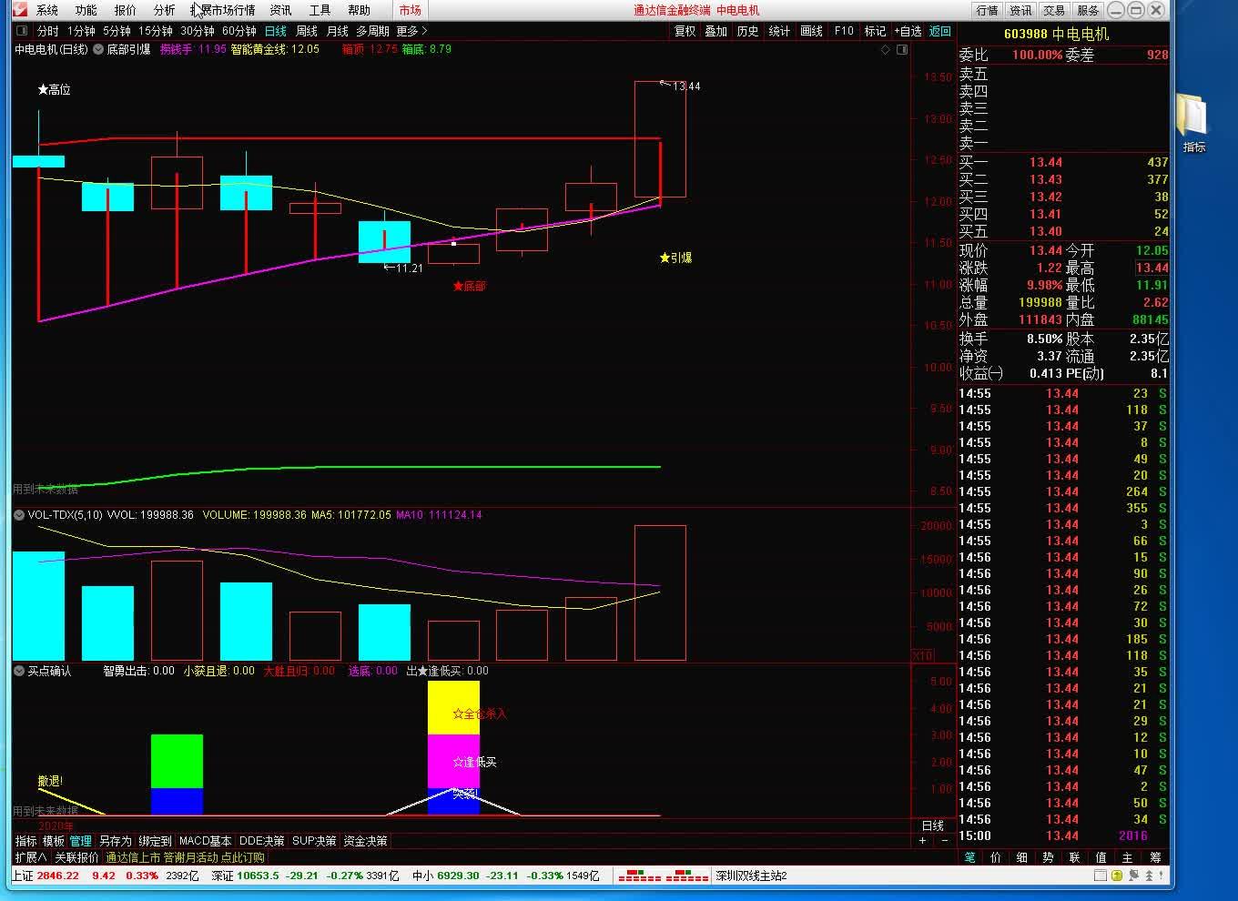The image size is (1238, 901).
Task: Select the 60分钟 period
Action: [239, 31]
